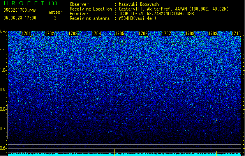Click the yellow meteor marker near 1705
245x156 pixels.
pyautogui.click(x=114, y=152)
